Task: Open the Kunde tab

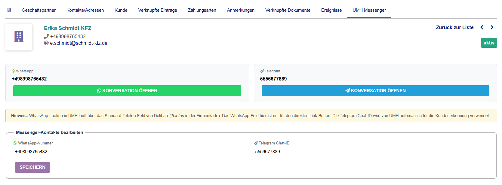Action: 121,10
